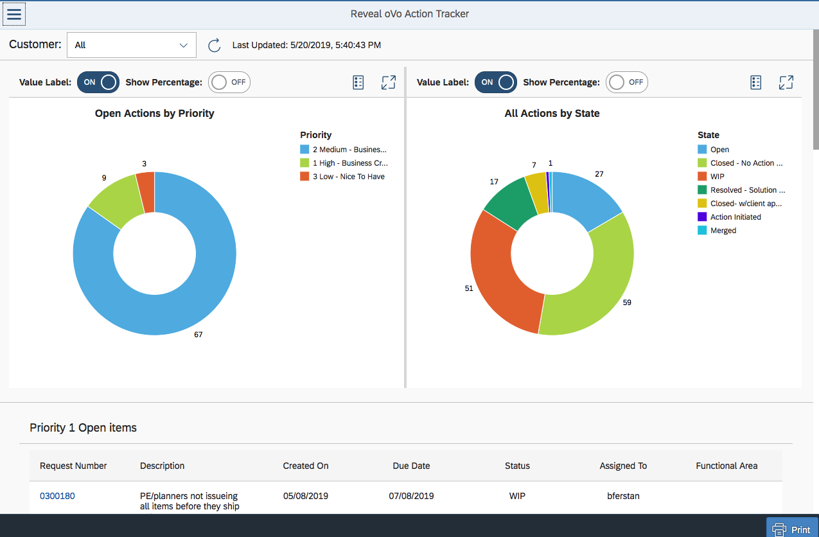Switch All Actions by State to list view
The height and width of the screenshot is (537, 819).
[755, 82]
